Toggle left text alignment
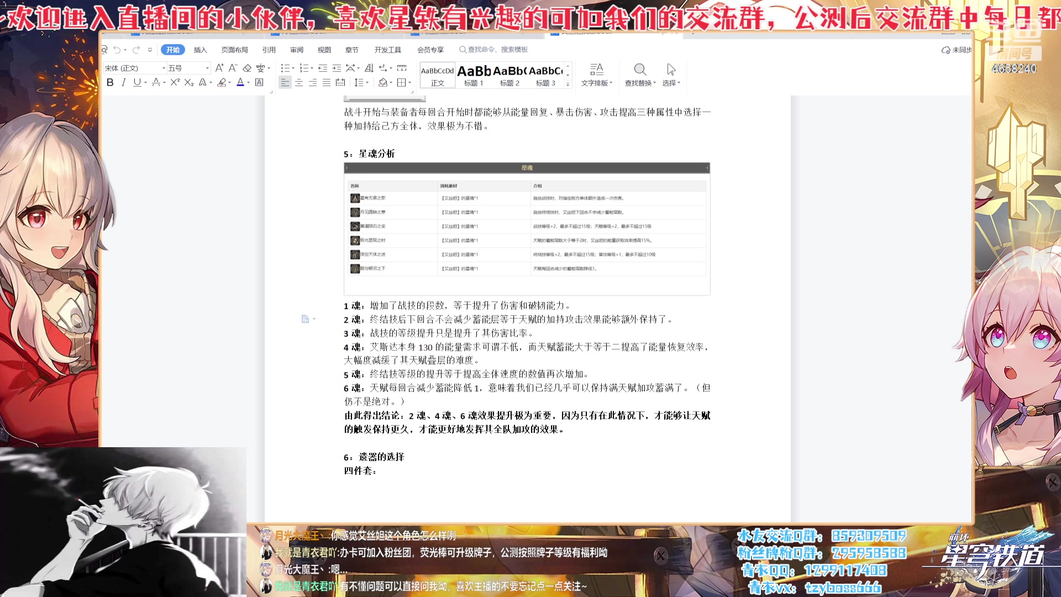The width and height of the screenshot is (1061, 597). (x=285, y=82)
